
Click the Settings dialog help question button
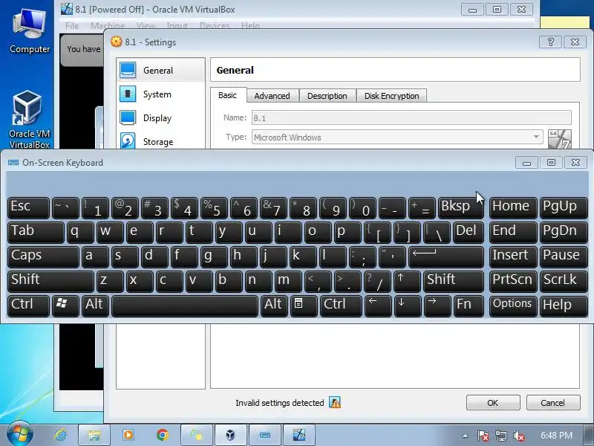pos(550,42)
